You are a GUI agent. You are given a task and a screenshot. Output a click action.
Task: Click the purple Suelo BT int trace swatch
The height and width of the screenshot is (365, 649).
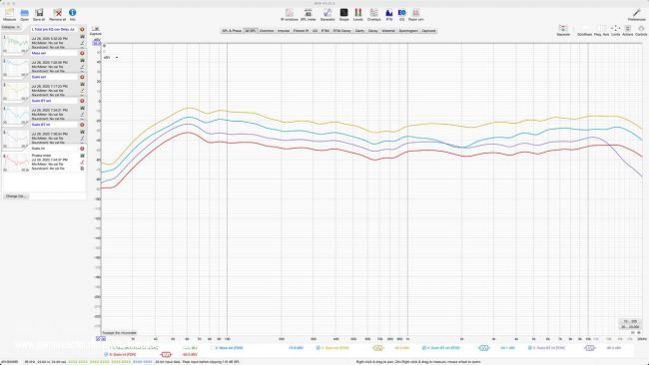590,348
